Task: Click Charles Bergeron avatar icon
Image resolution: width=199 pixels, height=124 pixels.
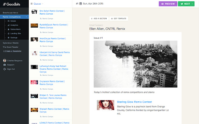Action: tap(5, 60)
